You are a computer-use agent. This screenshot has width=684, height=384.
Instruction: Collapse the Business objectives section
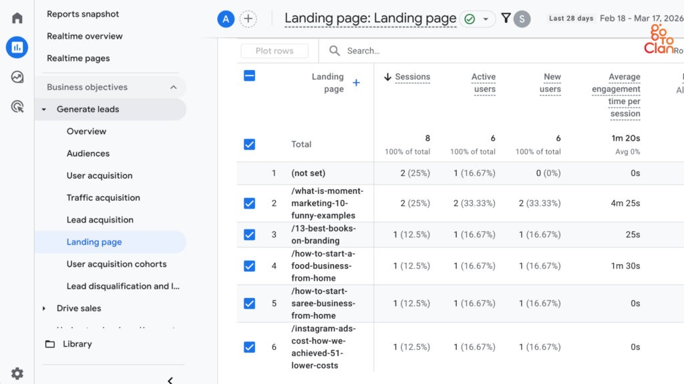[174, 87]
